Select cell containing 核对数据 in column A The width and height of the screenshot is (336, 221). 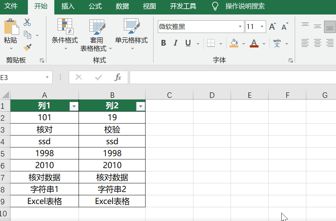tap(45, 177)
